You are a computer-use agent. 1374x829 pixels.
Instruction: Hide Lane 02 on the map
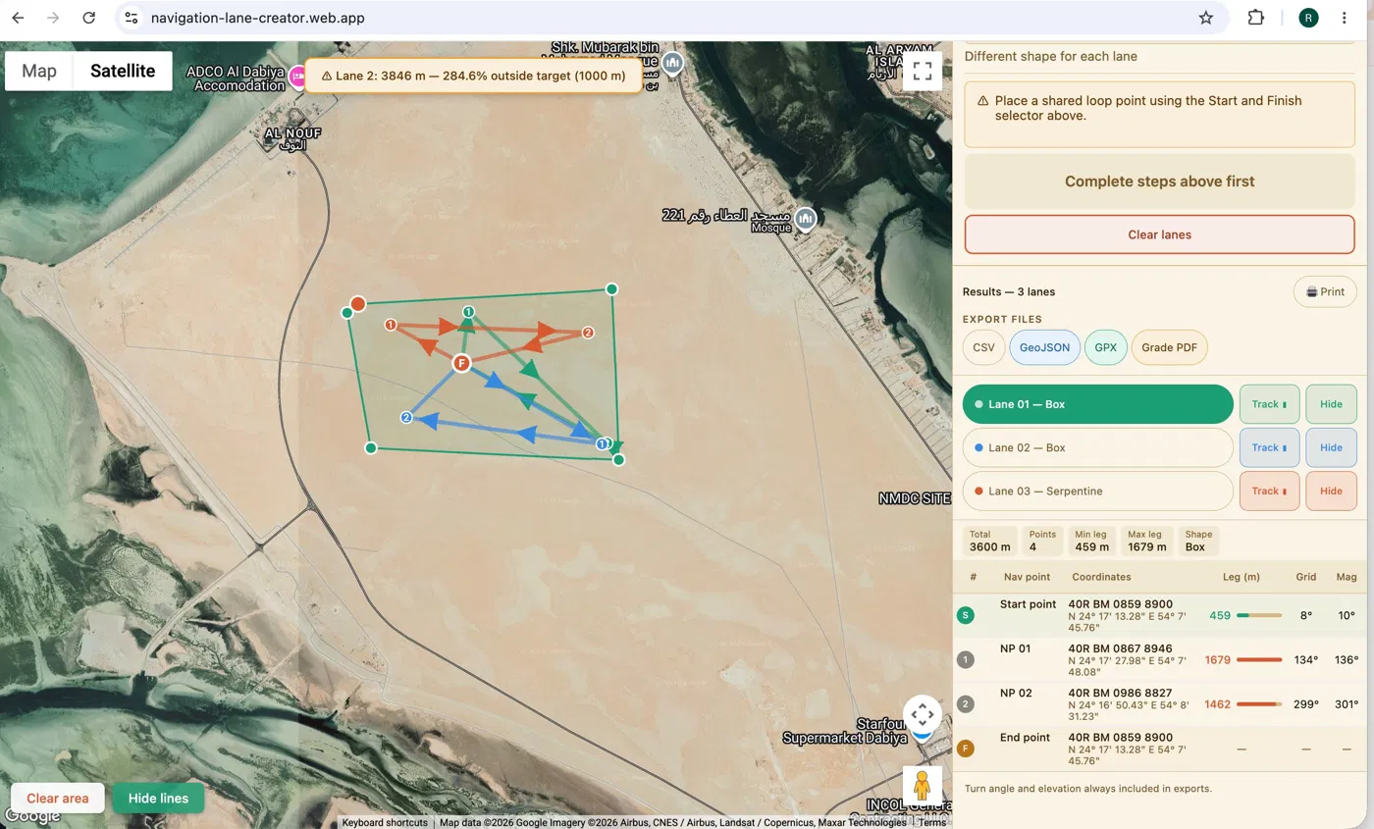pos(1331,447)
